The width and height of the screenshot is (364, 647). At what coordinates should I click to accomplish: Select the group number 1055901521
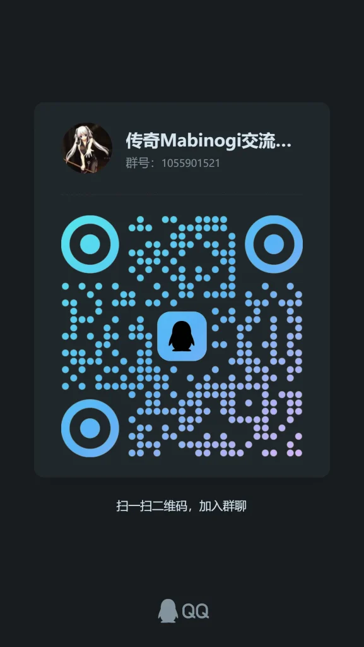coord(191,163)
